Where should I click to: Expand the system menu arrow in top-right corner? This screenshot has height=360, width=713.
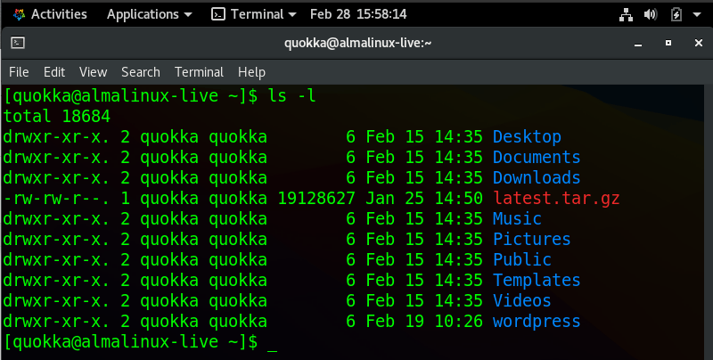(697, 14)
